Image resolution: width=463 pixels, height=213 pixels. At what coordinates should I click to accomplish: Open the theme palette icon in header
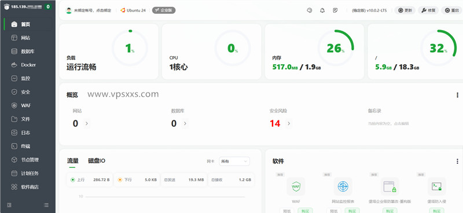coord(310,10)
